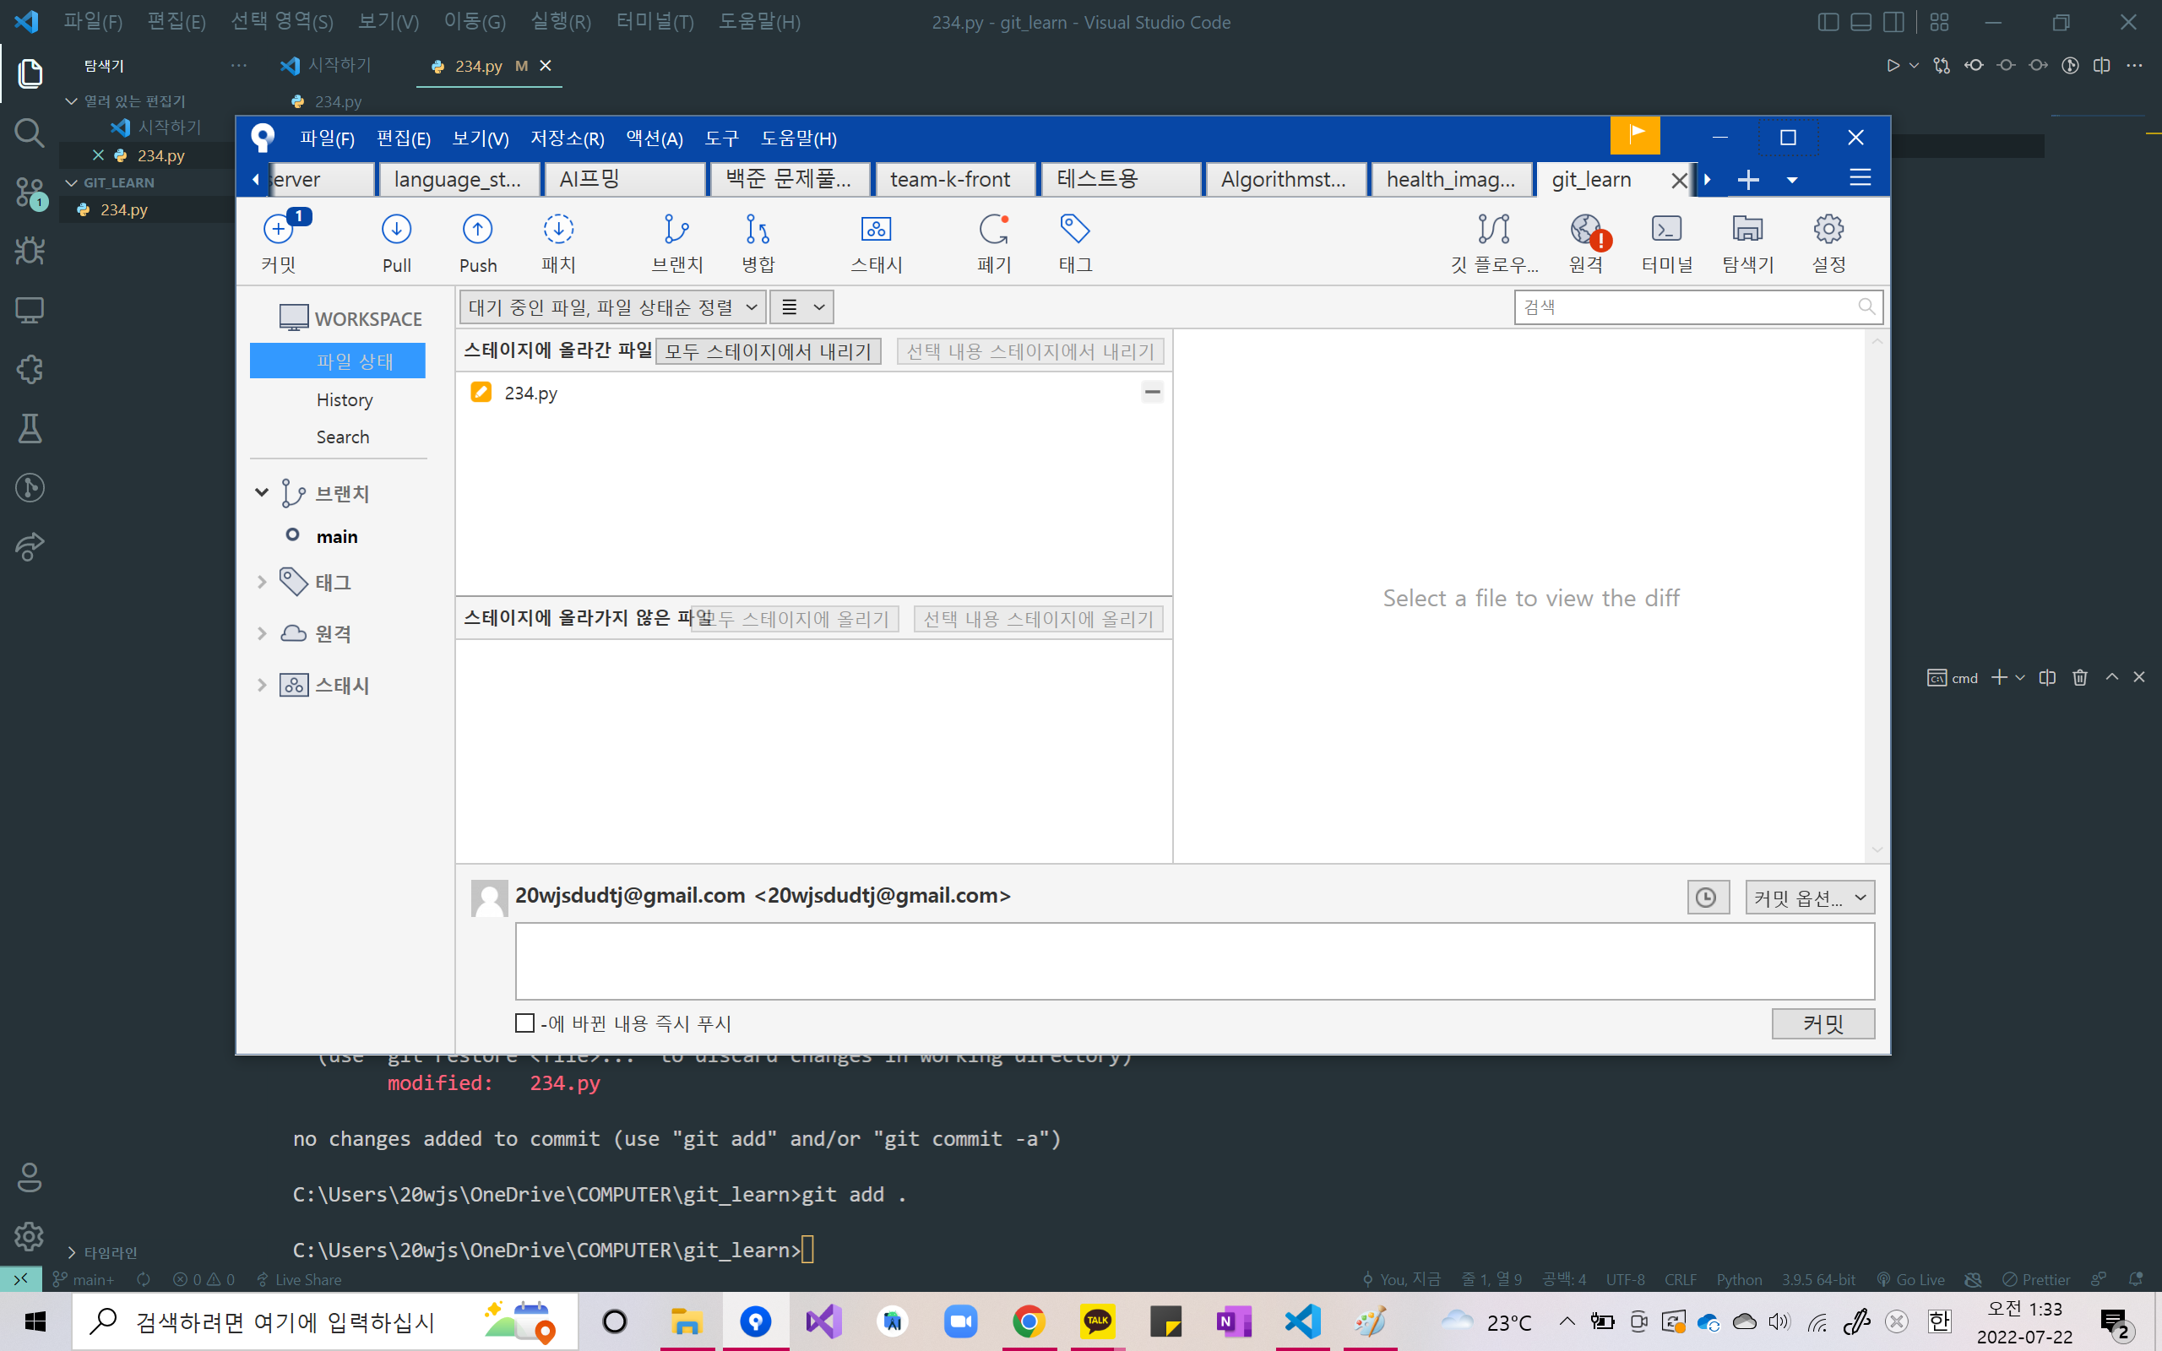Open the 터미널 terminal icon in Sourcetree
2162x1351 pixels.
(1666, 231)
